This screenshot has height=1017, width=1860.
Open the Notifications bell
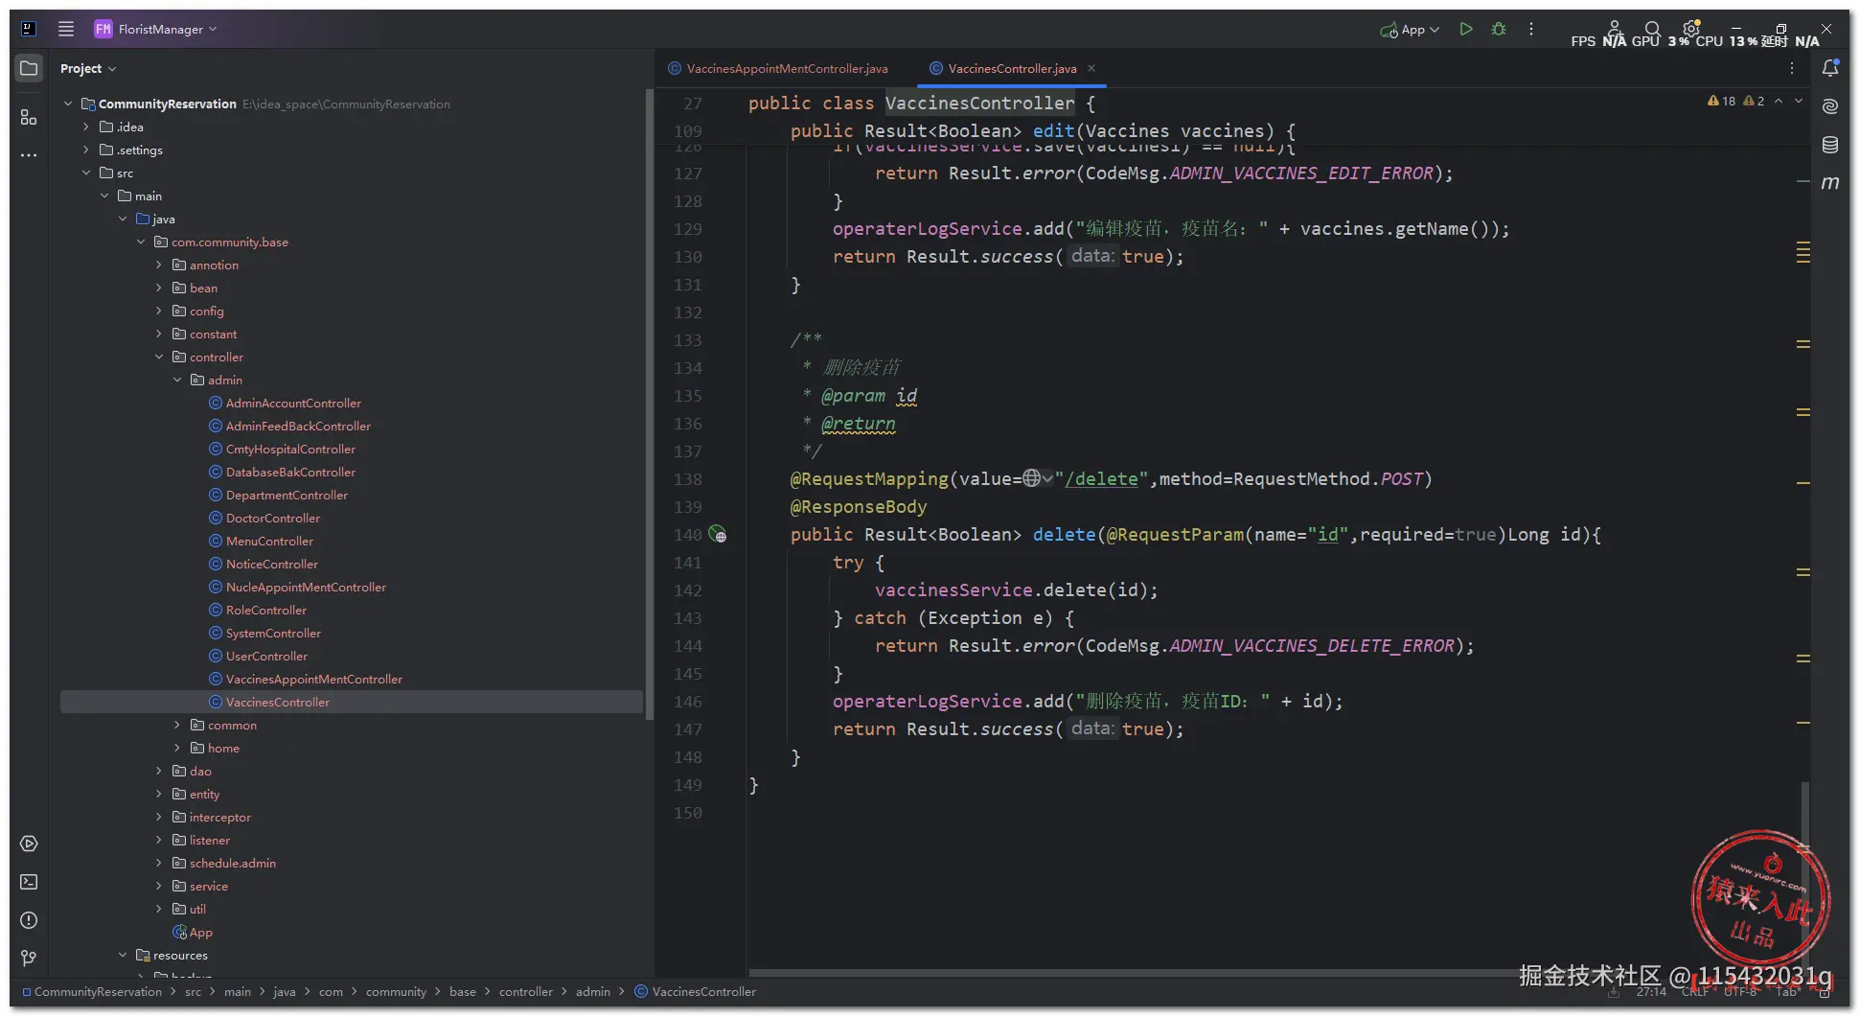coord(1830,68)
